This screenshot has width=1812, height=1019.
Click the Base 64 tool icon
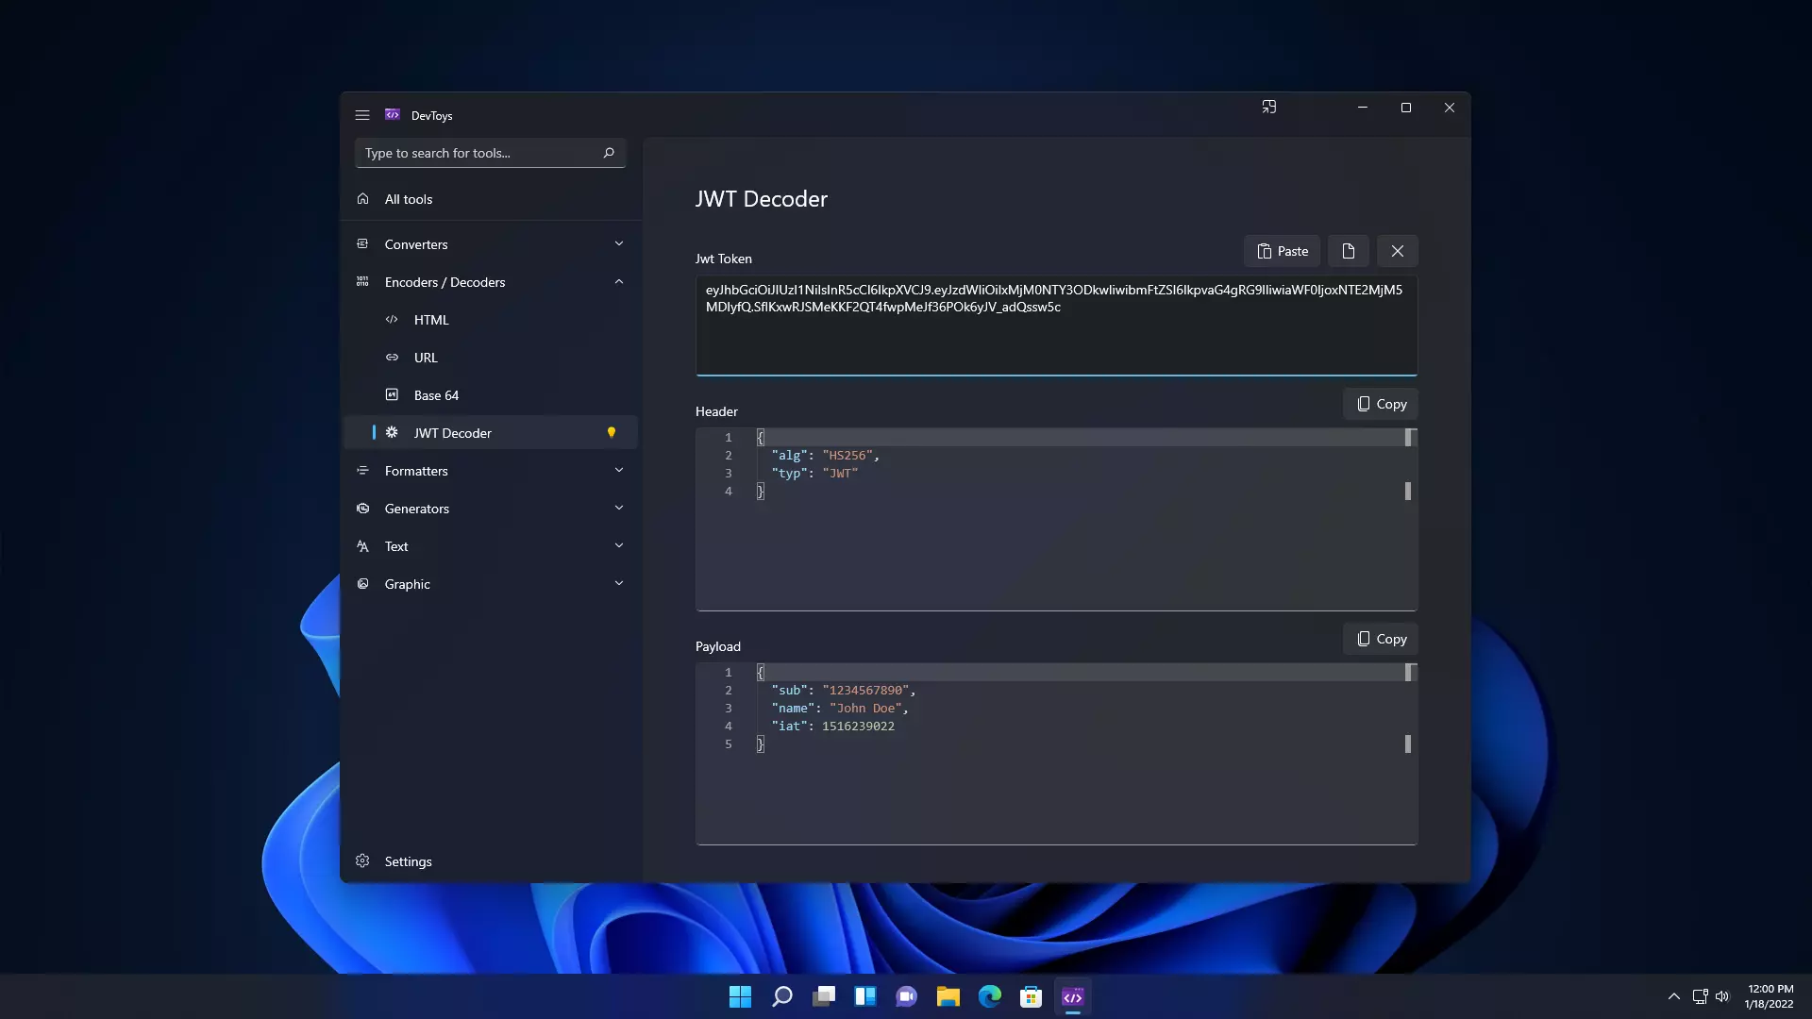click(392, 394)
